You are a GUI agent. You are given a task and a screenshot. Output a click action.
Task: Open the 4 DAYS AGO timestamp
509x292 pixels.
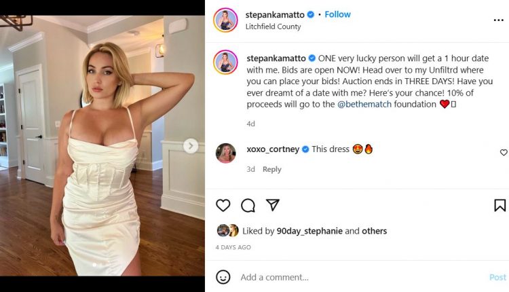click(x=233, y=247)
